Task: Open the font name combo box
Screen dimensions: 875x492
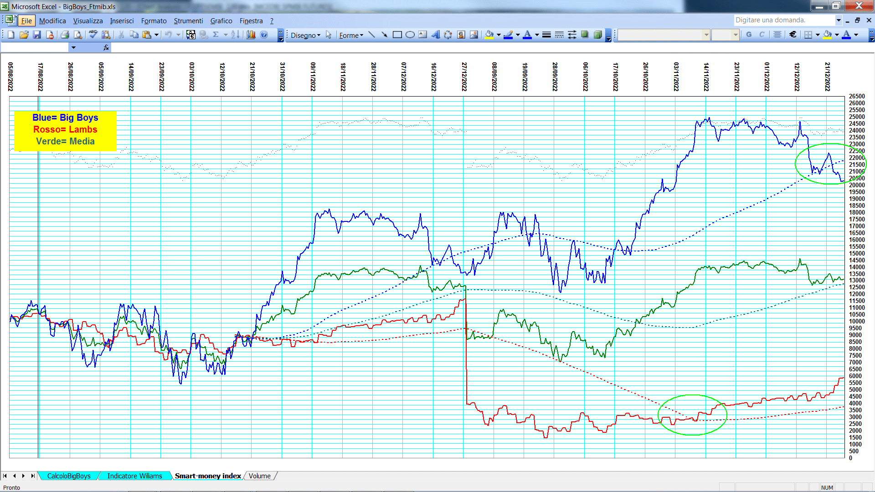Action: [664, 35]
